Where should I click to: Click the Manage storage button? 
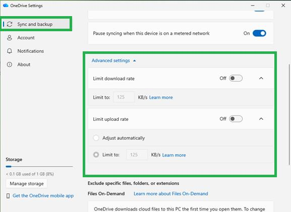click(x=27, y=184)
